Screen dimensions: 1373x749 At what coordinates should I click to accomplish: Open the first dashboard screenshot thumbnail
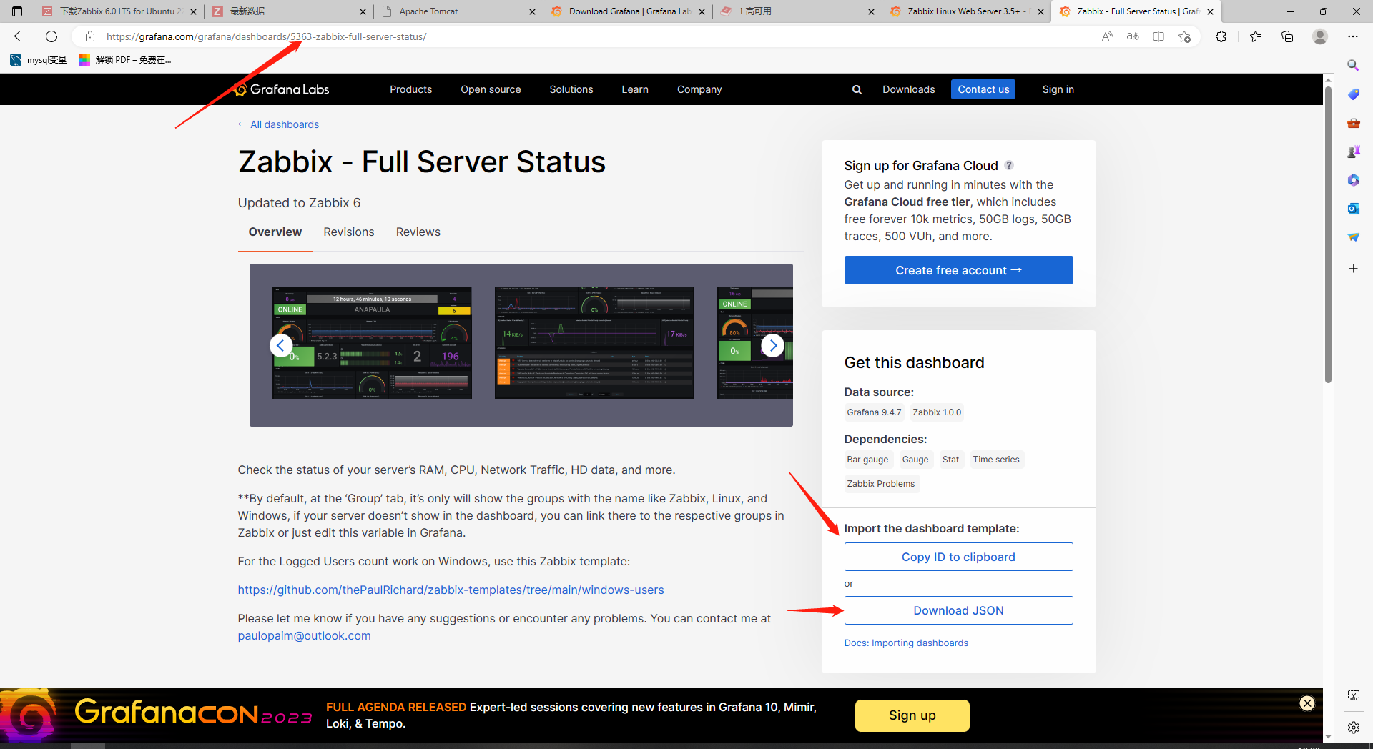pyautogui.click(x=372, y=343)
